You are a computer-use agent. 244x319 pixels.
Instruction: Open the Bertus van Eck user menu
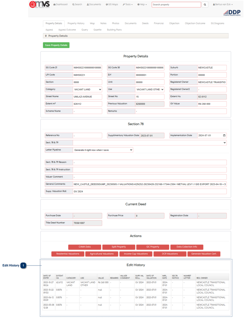[x=223, y=4]
